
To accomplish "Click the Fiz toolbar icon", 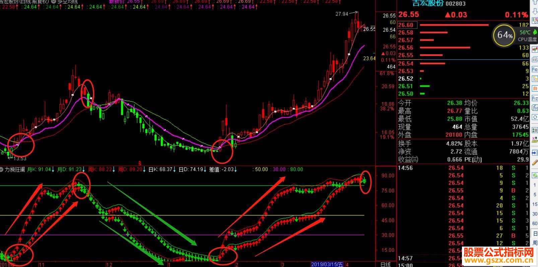I will [535, 98].
